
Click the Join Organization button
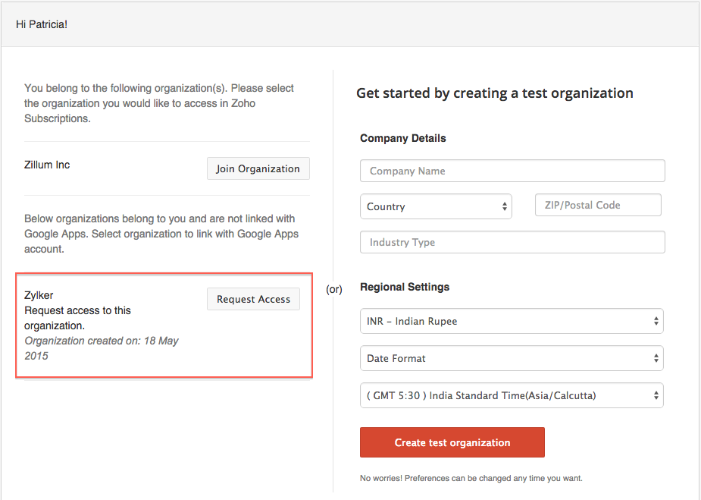(x=258, y=168)
